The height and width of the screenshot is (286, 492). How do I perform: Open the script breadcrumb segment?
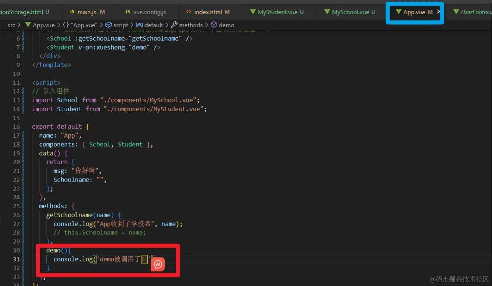point(117,25)
